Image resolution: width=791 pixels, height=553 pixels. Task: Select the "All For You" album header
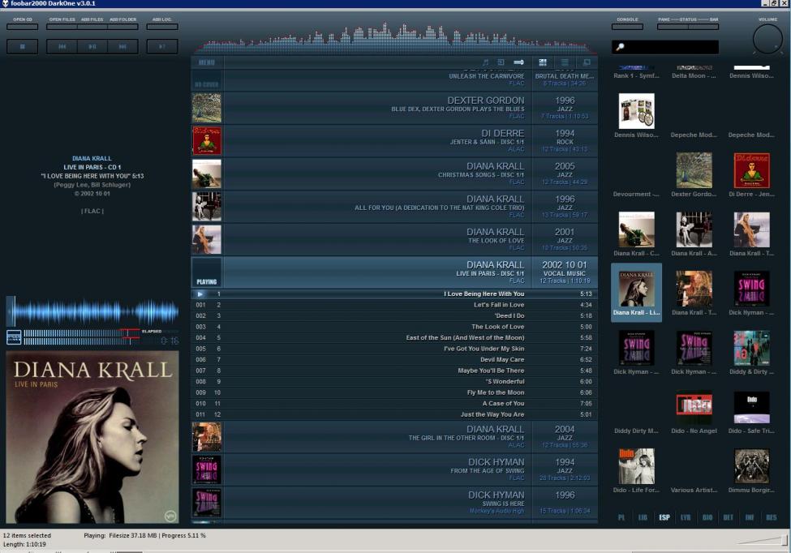(394, 207)
